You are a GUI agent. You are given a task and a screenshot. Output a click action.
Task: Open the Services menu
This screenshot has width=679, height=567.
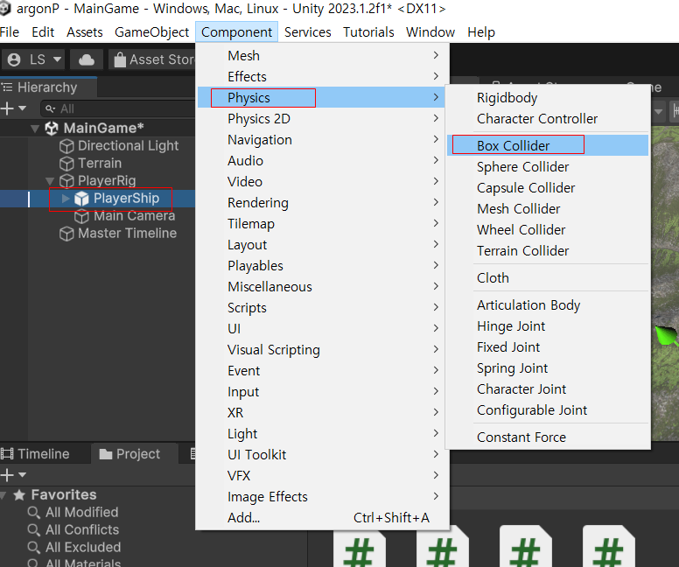pos(307,32)
